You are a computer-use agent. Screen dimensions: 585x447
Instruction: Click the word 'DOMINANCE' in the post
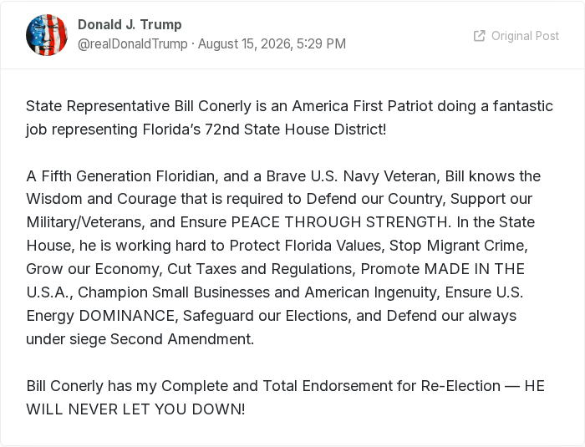pos(126,316)
